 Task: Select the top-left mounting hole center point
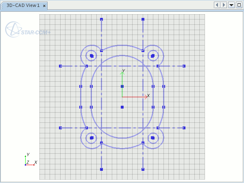click(x=92, y=56)
